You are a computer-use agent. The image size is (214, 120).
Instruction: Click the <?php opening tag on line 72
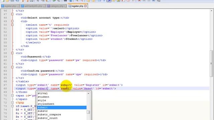click(x=20, y=103)
